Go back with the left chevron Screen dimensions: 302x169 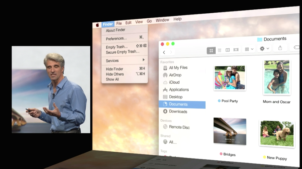click(x=164, y=52)
